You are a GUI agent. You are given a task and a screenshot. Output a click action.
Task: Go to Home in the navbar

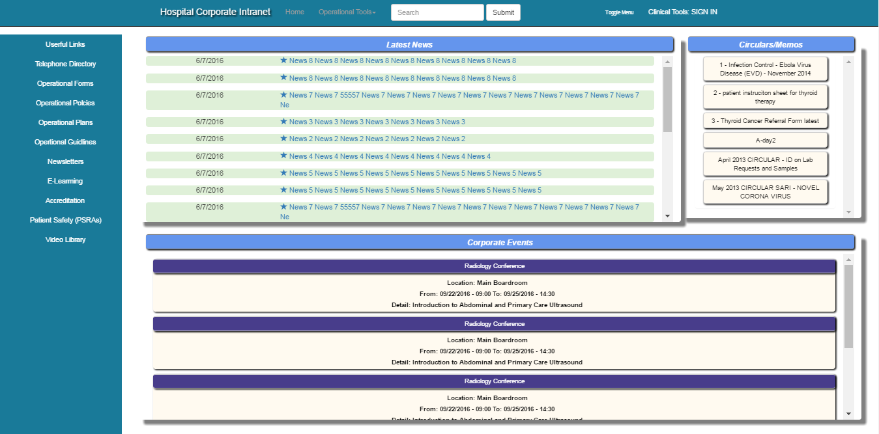tap(295, 12)
